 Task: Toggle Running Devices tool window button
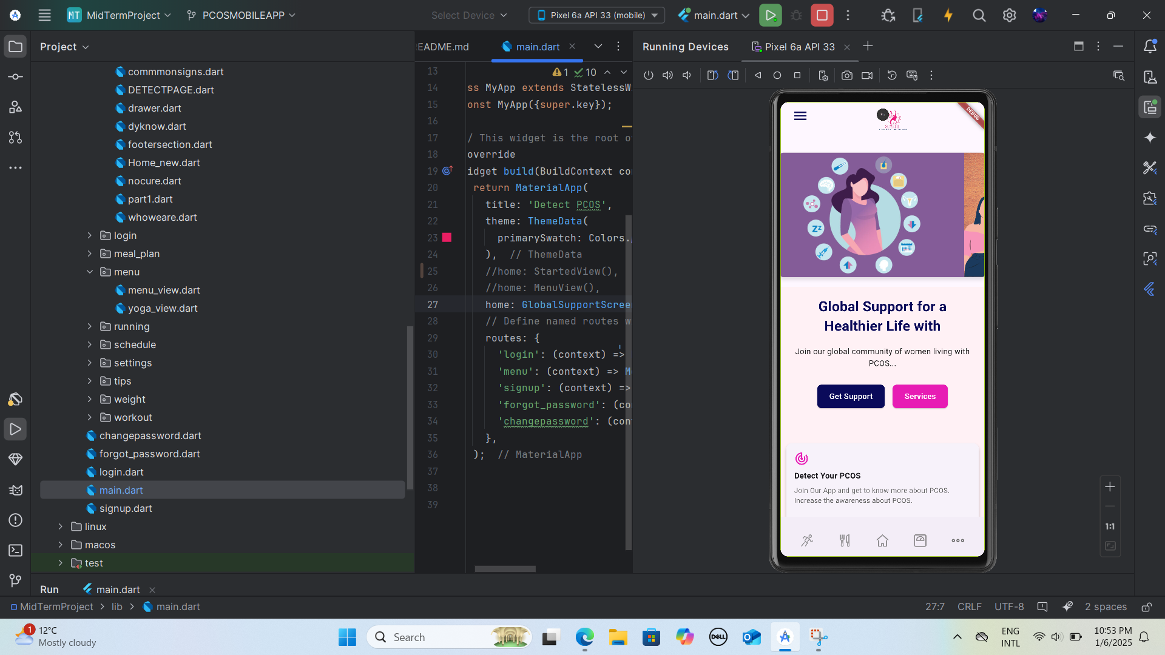[x=1149, y=107]
